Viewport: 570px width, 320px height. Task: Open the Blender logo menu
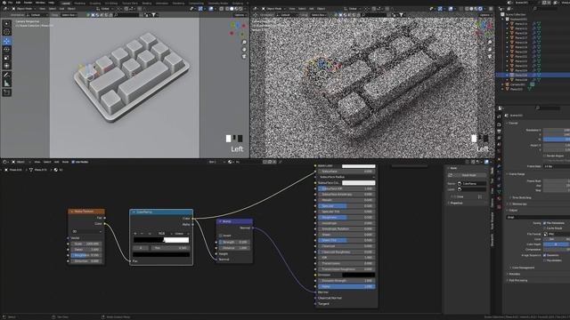4,3
